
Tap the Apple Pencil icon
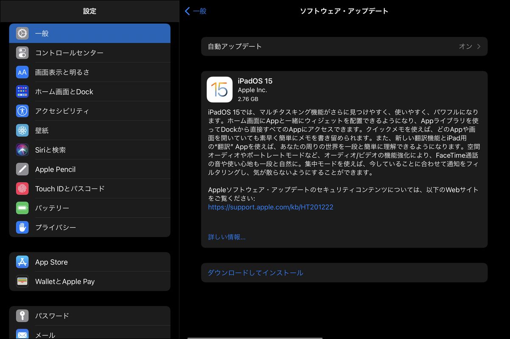pyautogui.click(x=22, y=169)
